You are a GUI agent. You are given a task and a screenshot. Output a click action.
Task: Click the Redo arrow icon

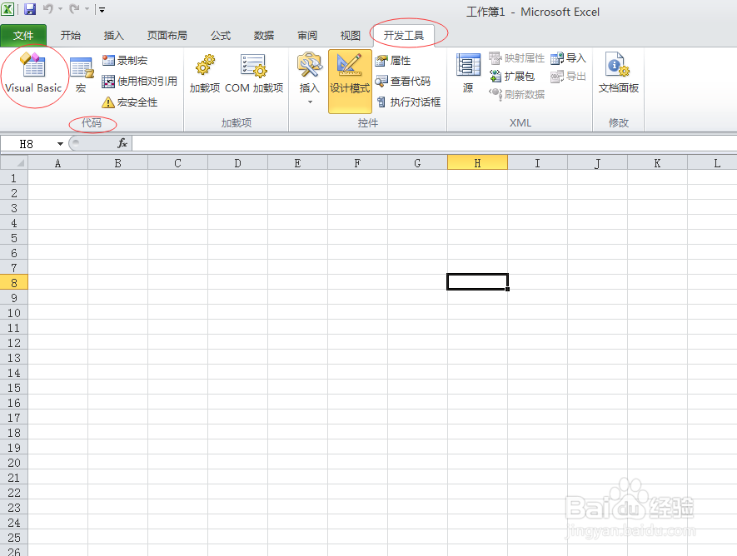[74, 9]
